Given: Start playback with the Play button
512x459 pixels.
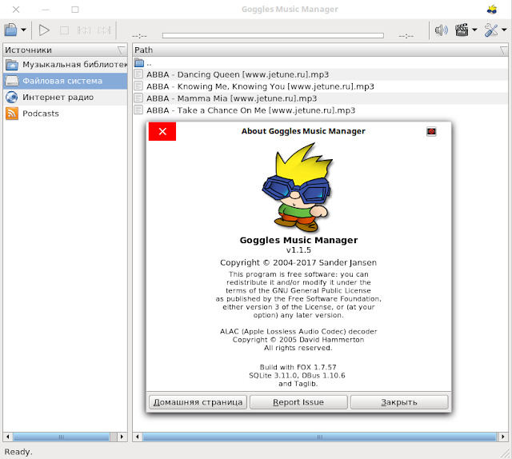Looking at the screenshot, I should point(44,30).
